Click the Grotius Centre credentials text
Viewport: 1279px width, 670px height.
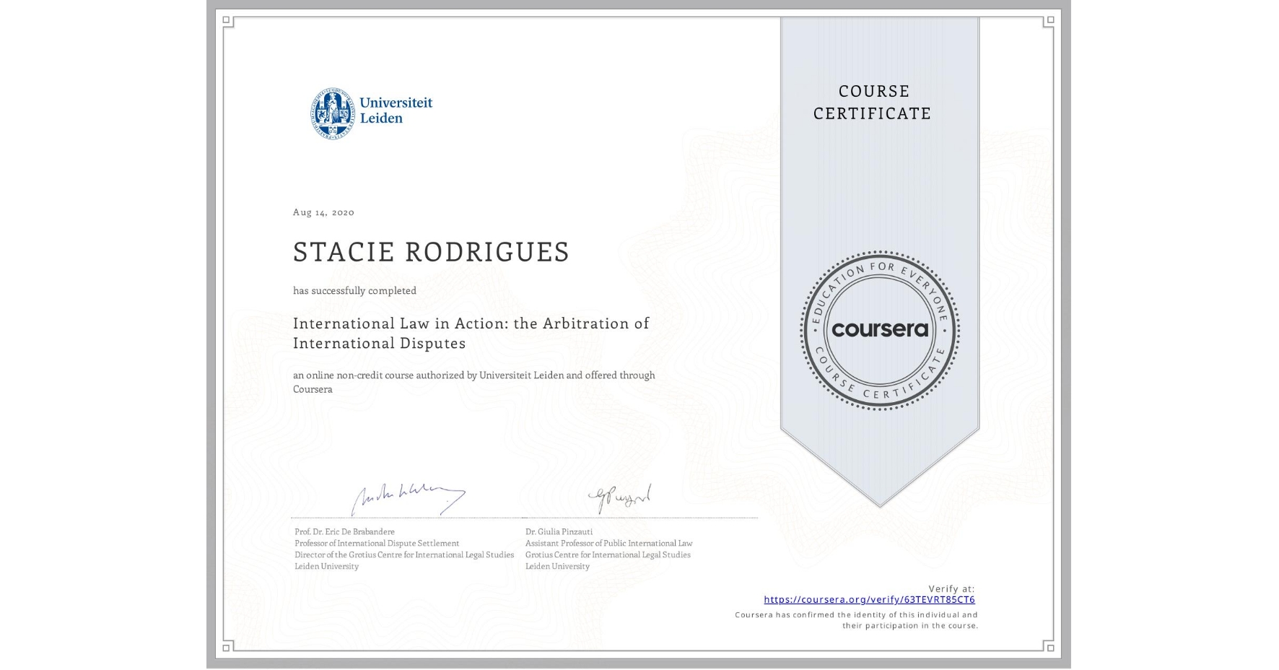[402, 554]
